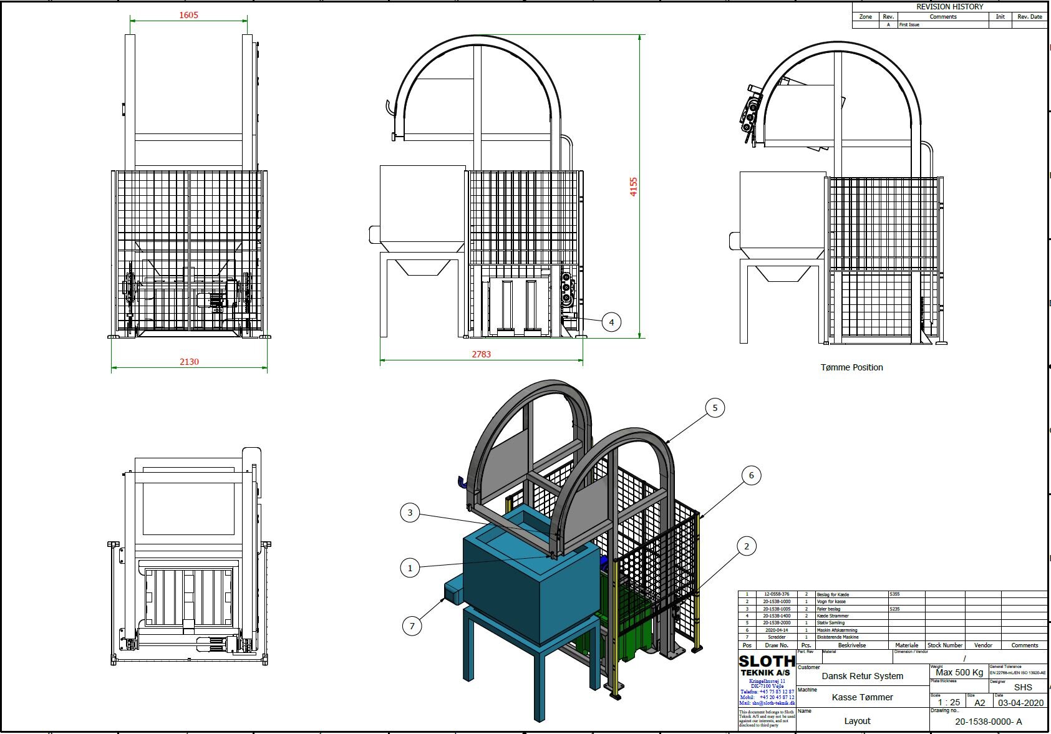
Task: Click 'First Issue' in the revision table
Action: (x=909, y=25)
